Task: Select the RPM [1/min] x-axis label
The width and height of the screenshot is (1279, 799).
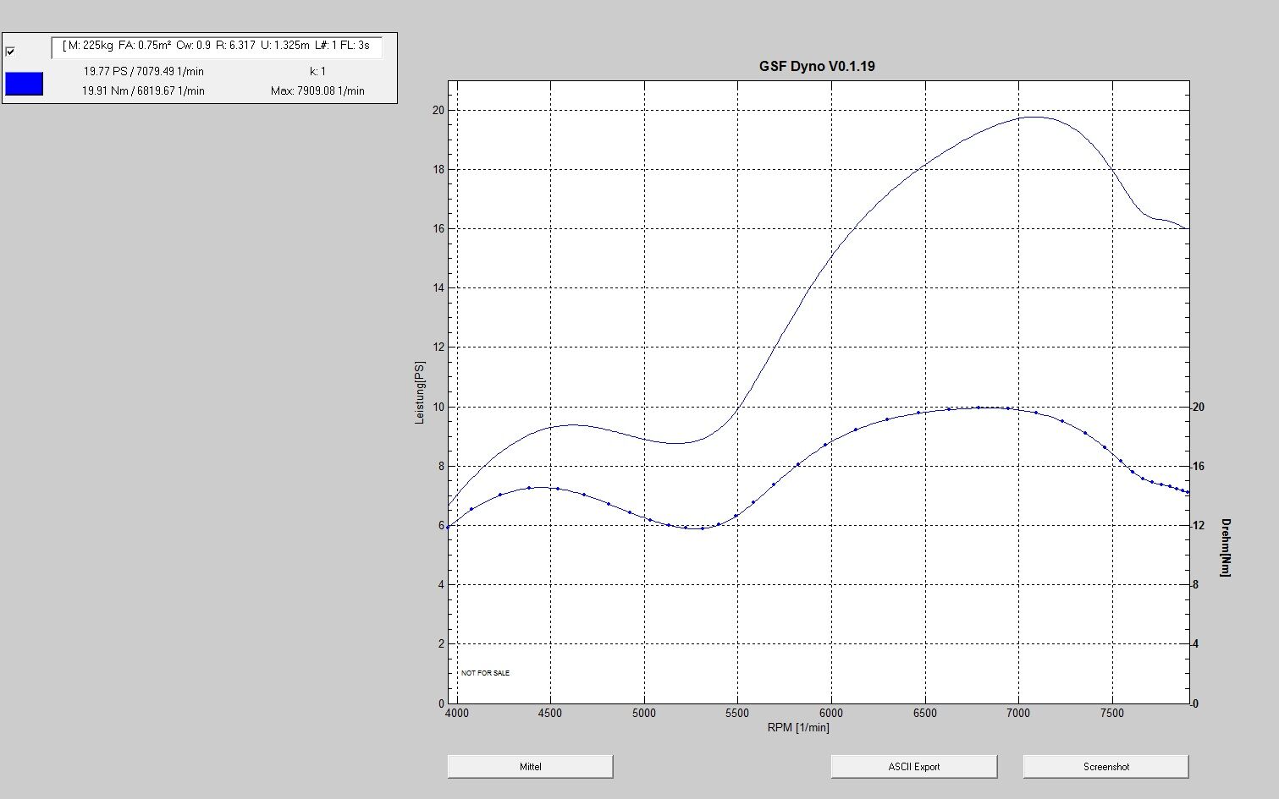Action: coord(798,727)
